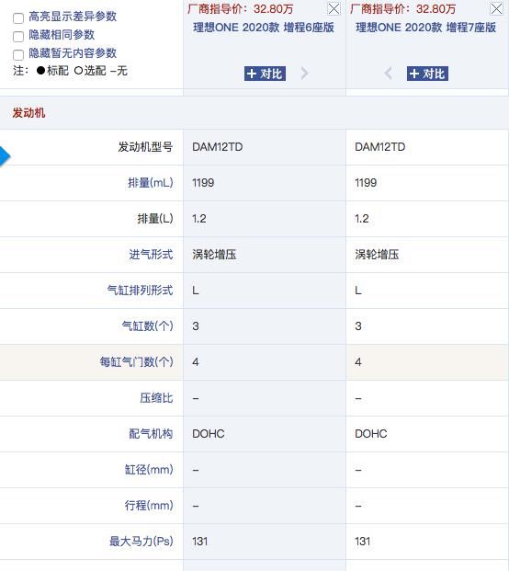509x571 pixels.
Task: Enable 高亮显示差异参数 checkbox
Action: coord(18,17)
